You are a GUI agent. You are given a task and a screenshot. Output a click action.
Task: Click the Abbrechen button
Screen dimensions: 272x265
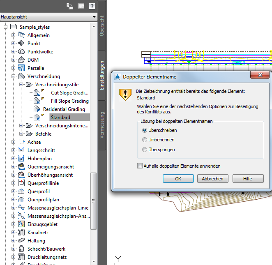213,179
